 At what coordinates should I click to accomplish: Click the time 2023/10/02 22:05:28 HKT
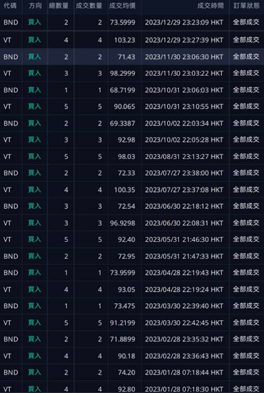point(184,140)
